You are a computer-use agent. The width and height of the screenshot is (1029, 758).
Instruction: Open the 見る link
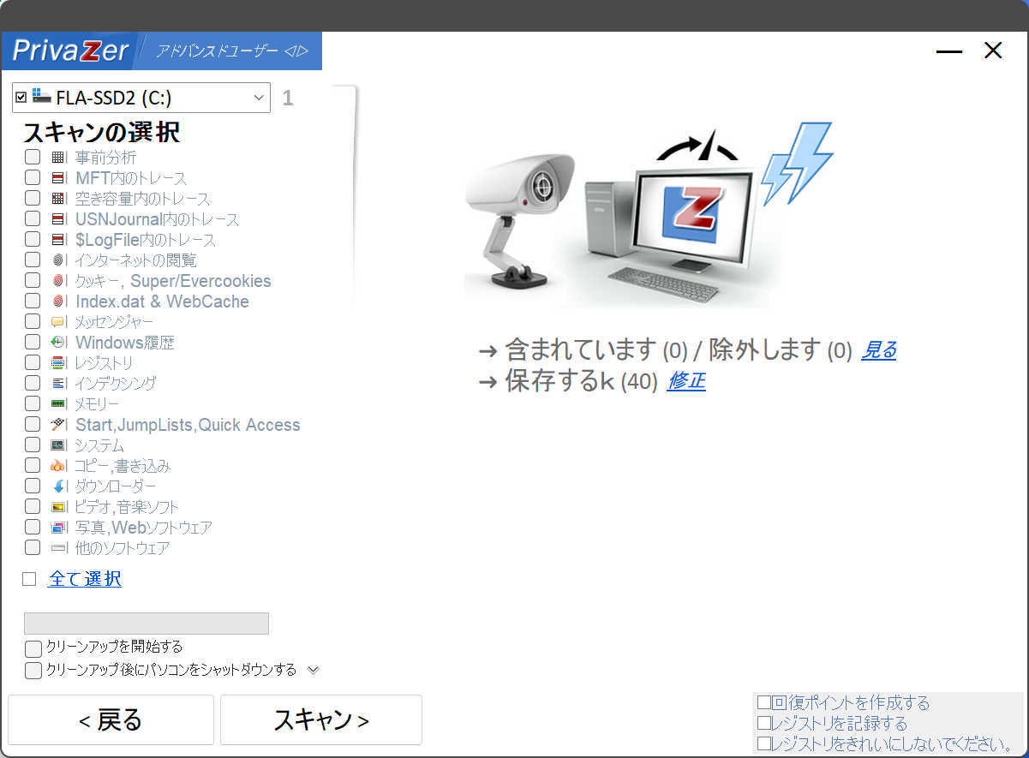[878, 349]
